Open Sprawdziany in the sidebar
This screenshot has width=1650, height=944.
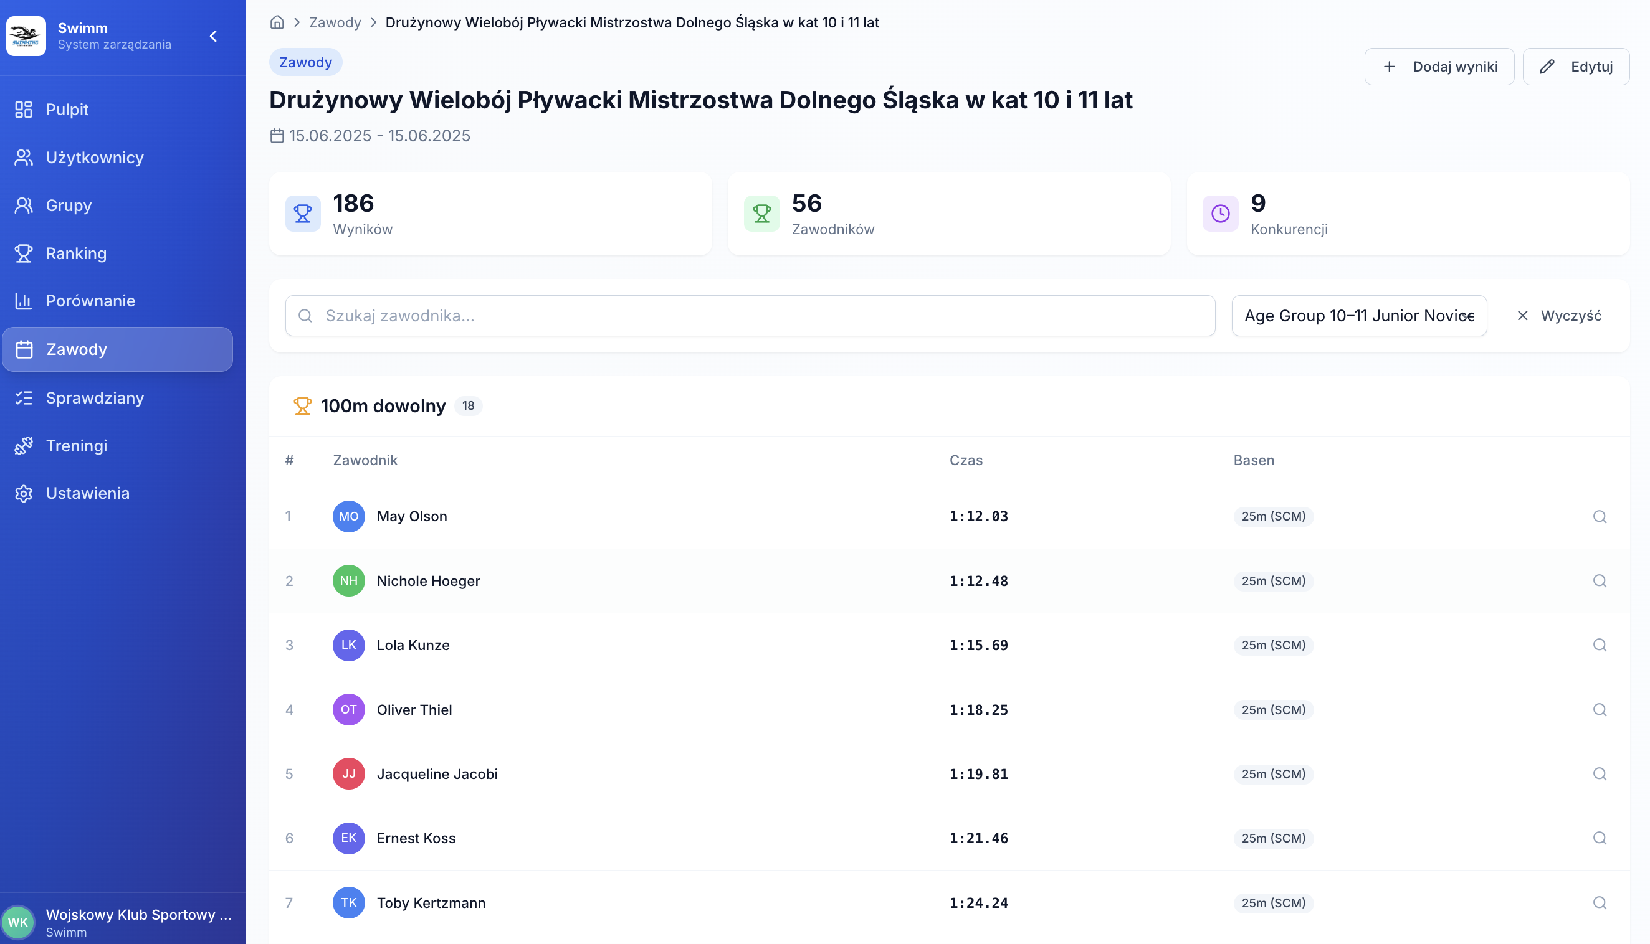point(95,398)
